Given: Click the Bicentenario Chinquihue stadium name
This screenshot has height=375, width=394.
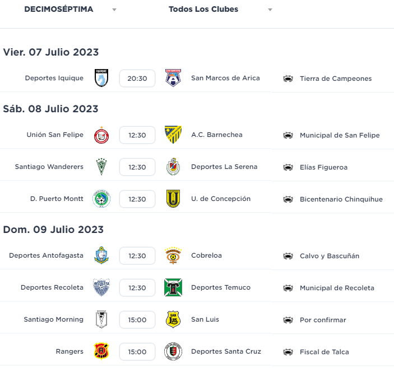Looking at the screenshot, I should [341, 199].
